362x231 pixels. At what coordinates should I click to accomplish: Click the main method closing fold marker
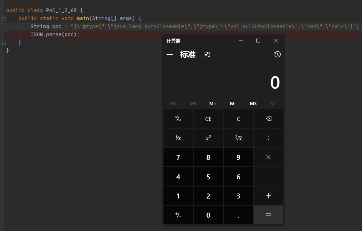(x=4, y=42)
